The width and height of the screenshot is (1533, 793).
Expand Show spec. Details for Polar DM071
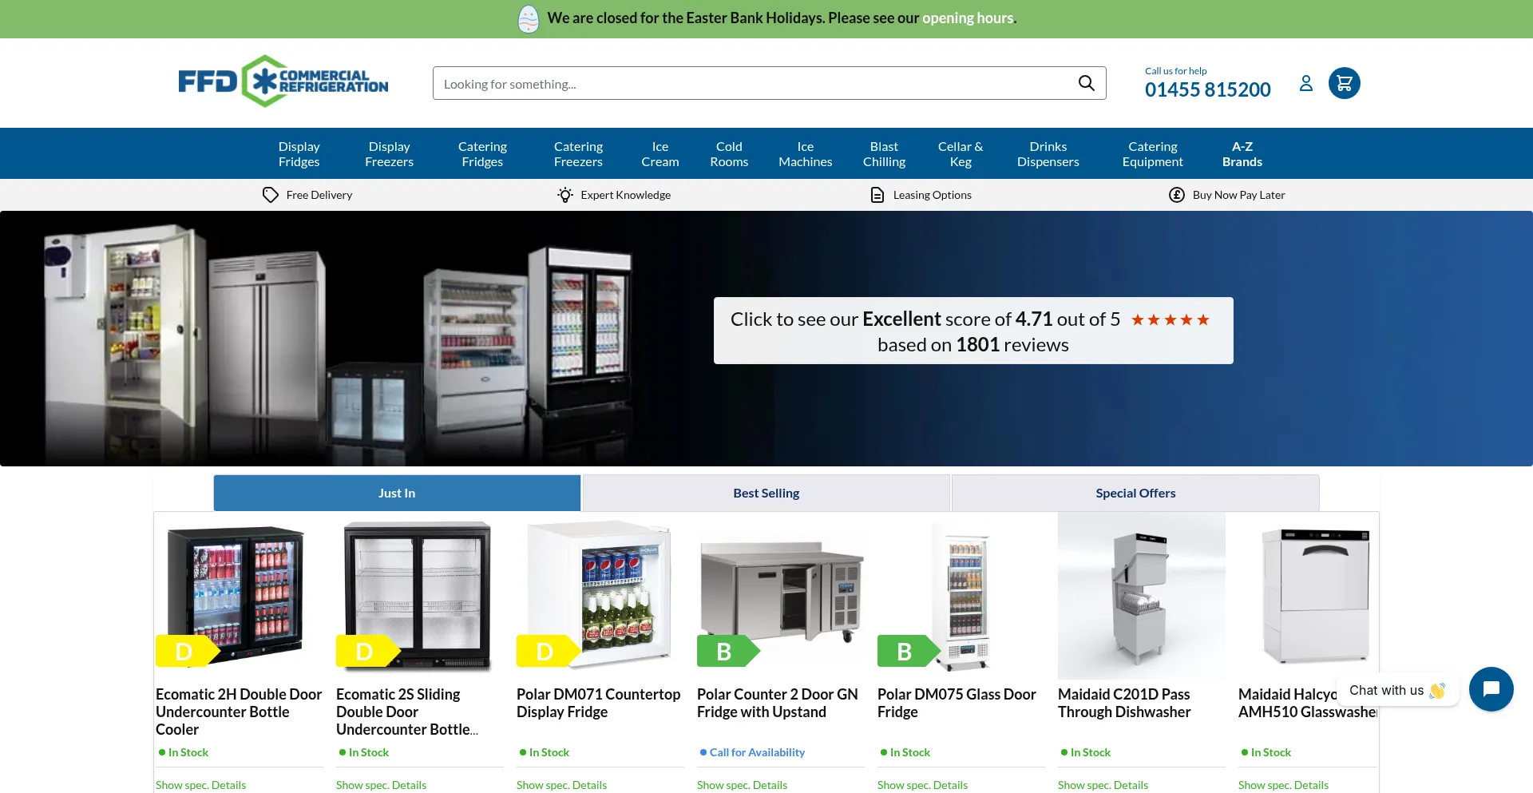tap(561, 785)
